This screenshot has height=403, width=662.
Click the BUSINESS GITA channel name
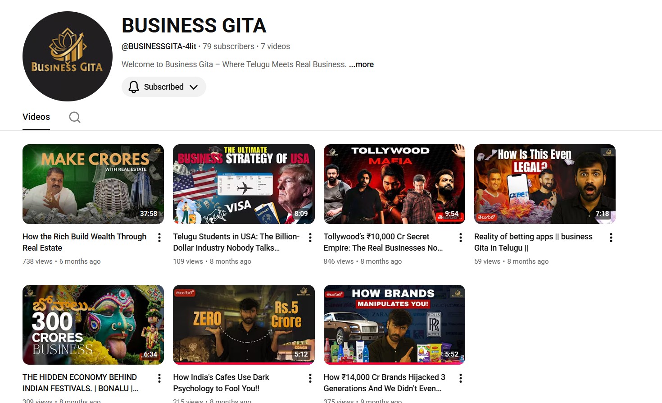coord(194,26)
